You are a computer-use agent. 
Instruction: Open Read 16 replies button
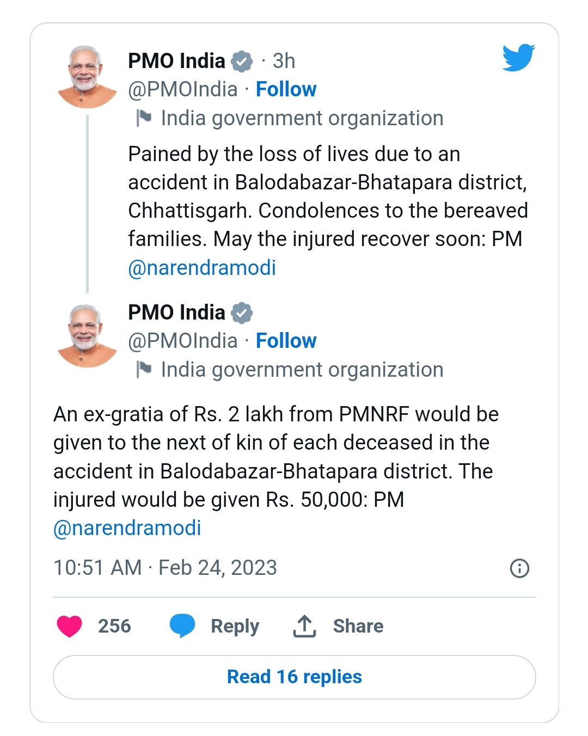295,677
